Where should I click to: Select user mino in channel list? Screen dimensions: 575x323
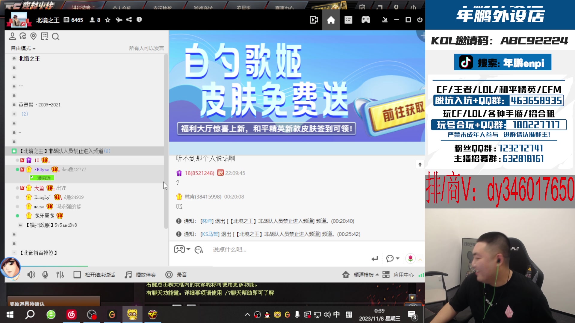[39, 207]
